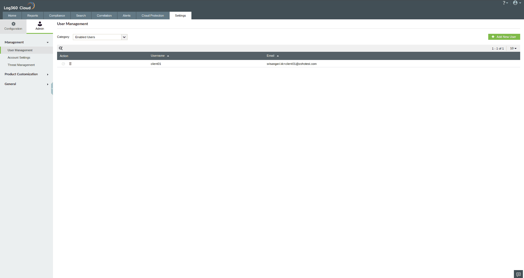Delete user client01 using trash icon
The image size is (524, 278).
pos(70,64)
